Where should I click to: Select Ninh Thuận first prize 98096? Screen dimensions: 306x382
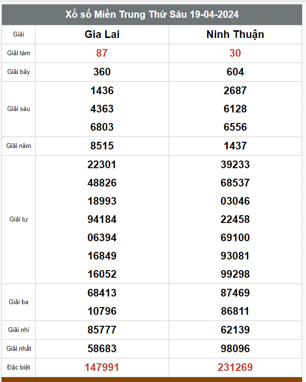235,348
